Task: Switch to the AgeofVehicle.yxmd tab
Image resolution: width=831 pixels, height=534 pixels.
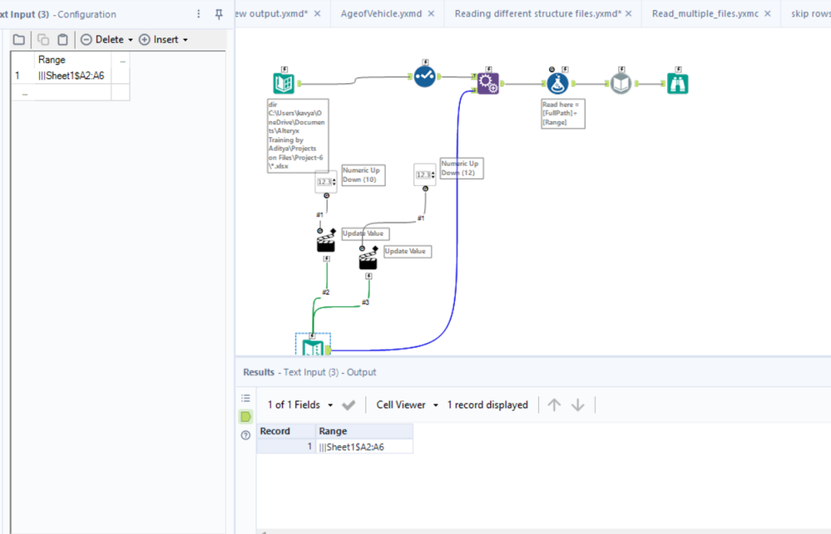Action: (x=380, y=13)
